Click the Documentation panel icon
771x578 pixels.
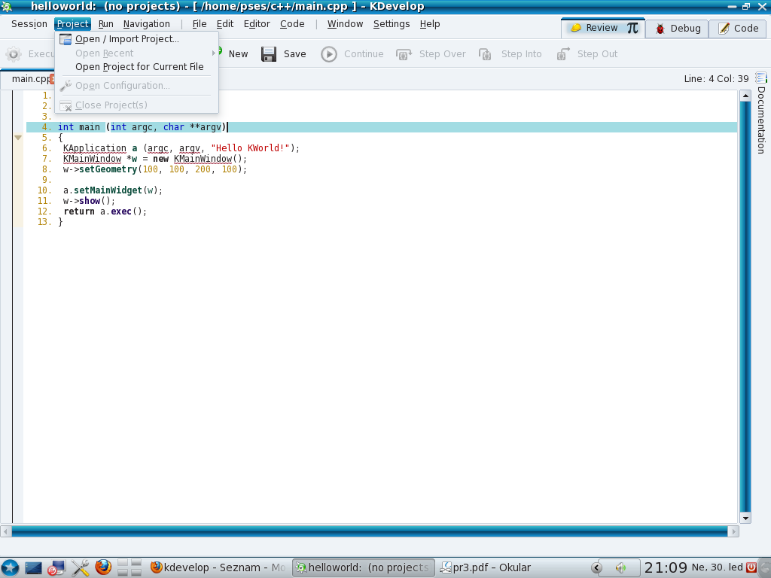(760, 78)
